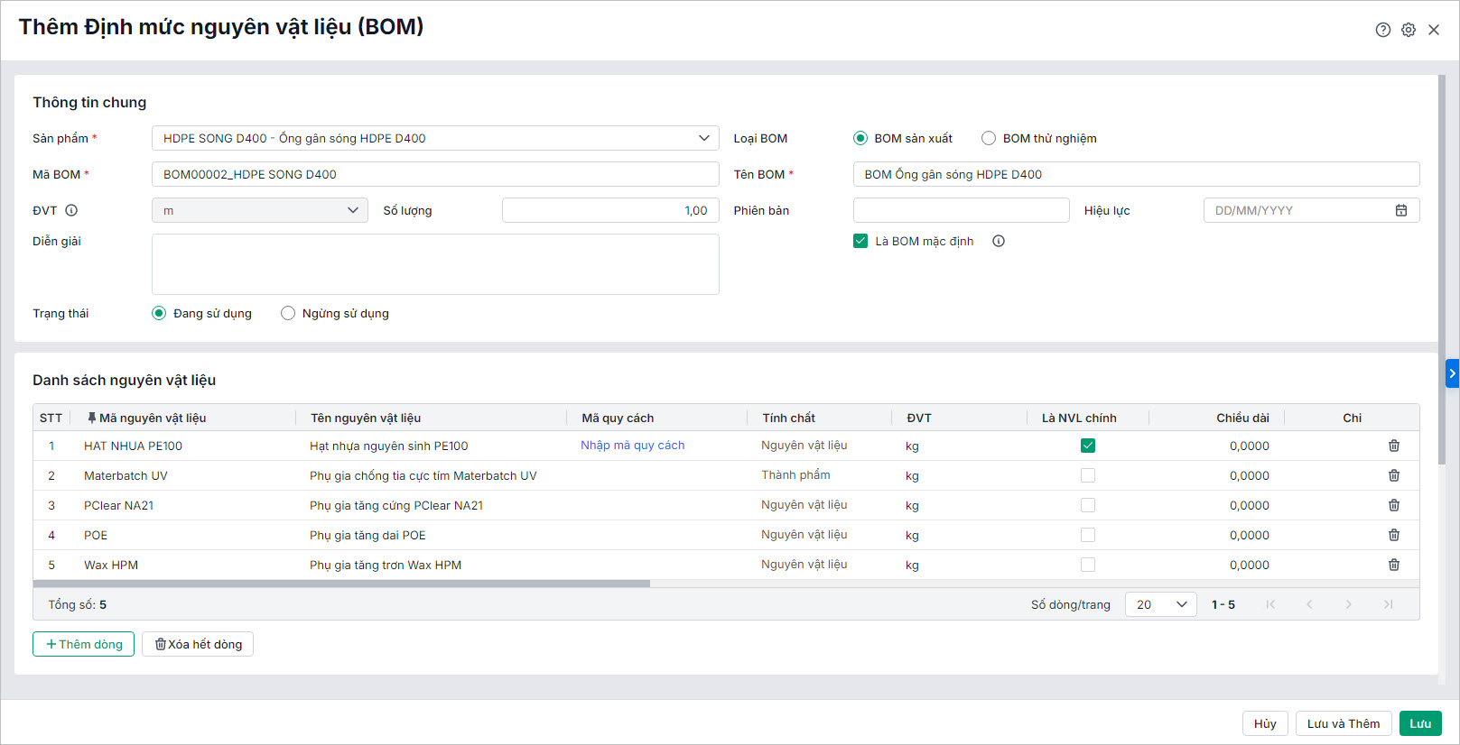1460x745 pixels.
Task: Click Nhập mã quy cách link
Action: (632, 446)
